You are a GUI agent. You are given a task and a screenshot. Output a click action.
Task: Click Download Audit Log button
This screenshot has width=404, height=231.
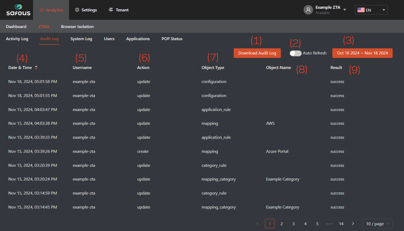[257, 53]
